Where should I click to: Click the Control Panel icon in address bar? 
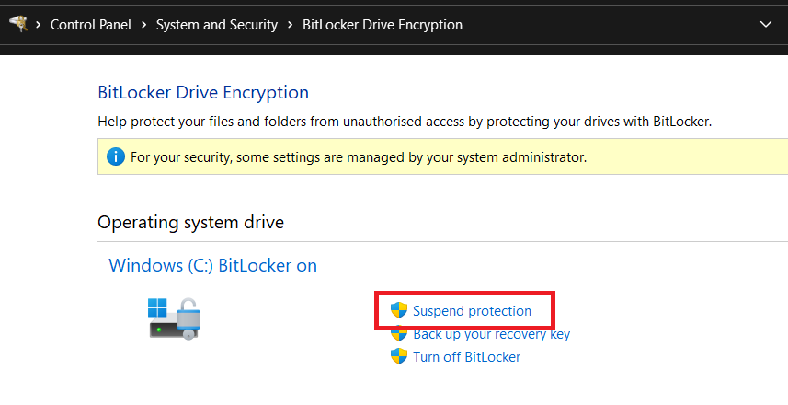(x=18, y=24)
